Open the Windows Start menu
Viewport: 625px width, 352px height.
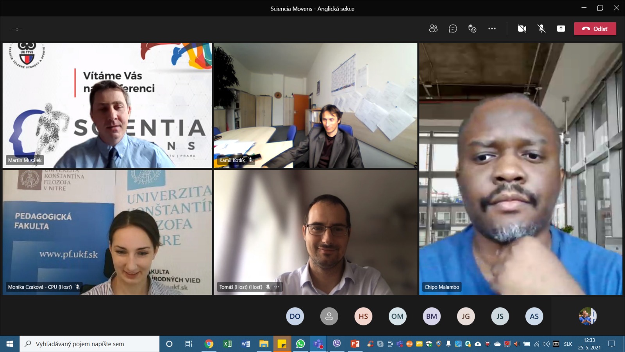click(x=10, y=344)
